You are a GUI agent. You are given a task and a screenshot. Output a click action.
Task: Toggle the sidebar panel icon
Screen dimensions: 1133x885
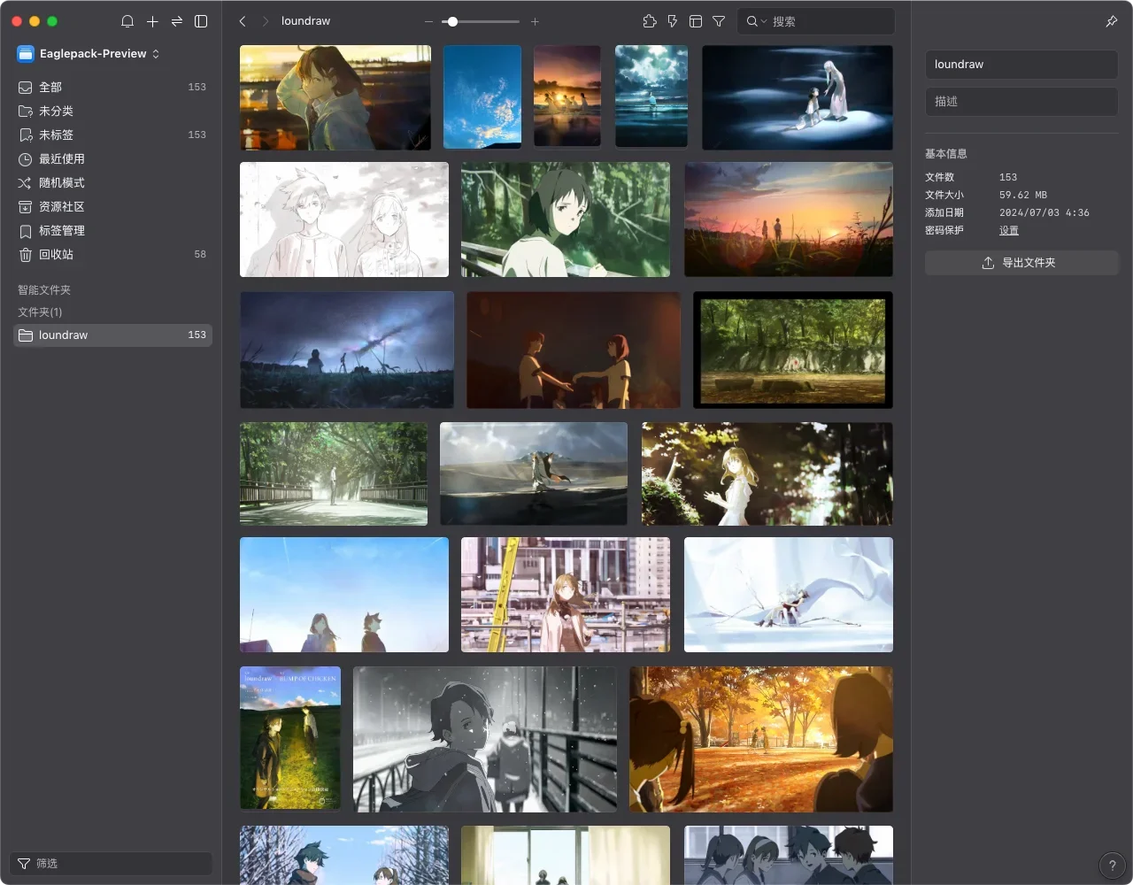pos(201,21)
